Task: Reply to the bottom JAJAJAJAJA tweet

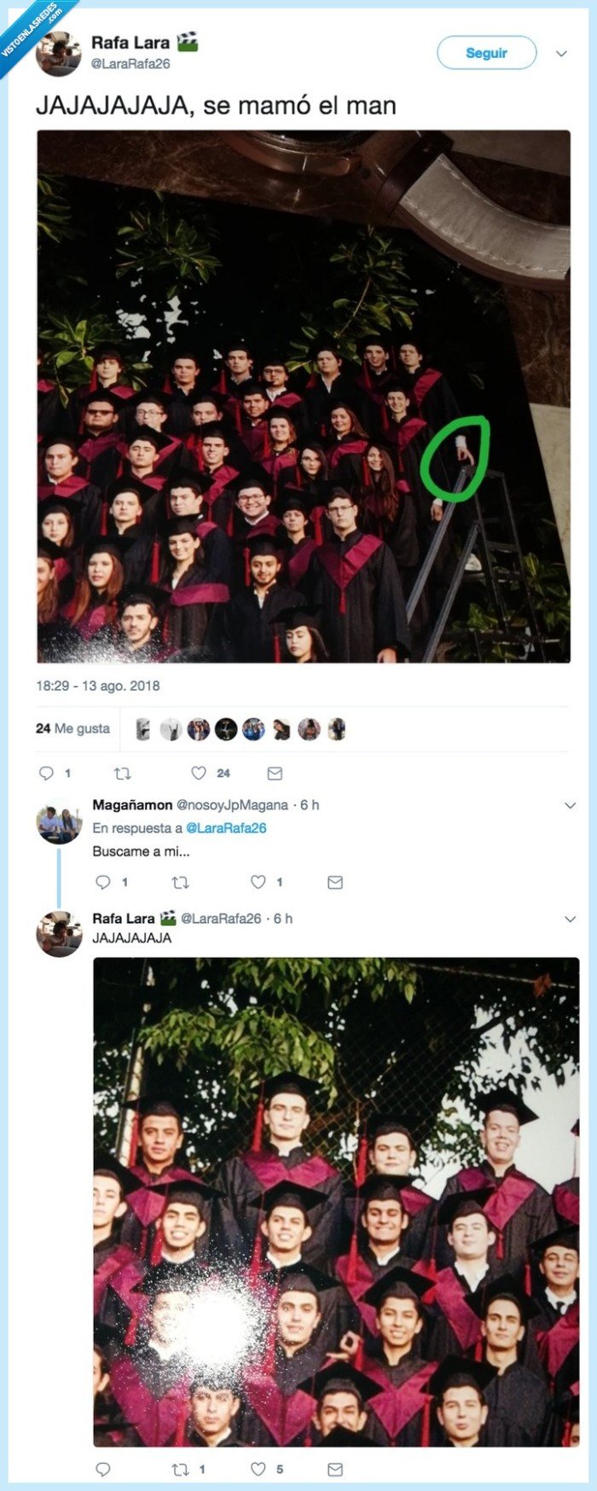Action: click(x=103, y=1469)
